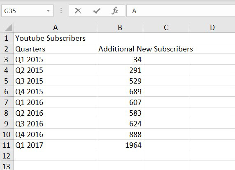
Task: Select row 7 header
Action: tap(7, 102)
